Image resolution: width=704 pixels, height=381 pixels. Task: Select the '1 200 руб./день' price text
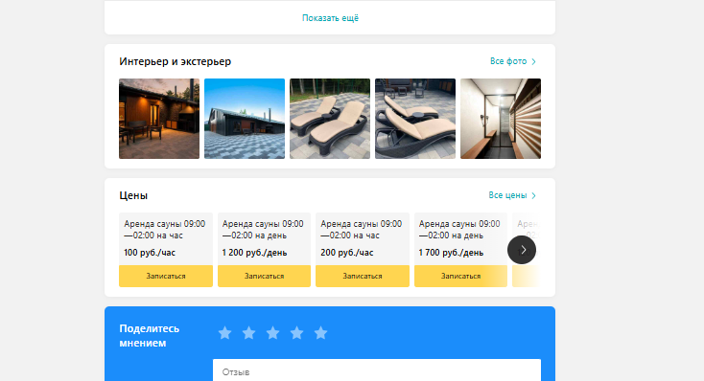pyautogui.click(x=254, y=253)
